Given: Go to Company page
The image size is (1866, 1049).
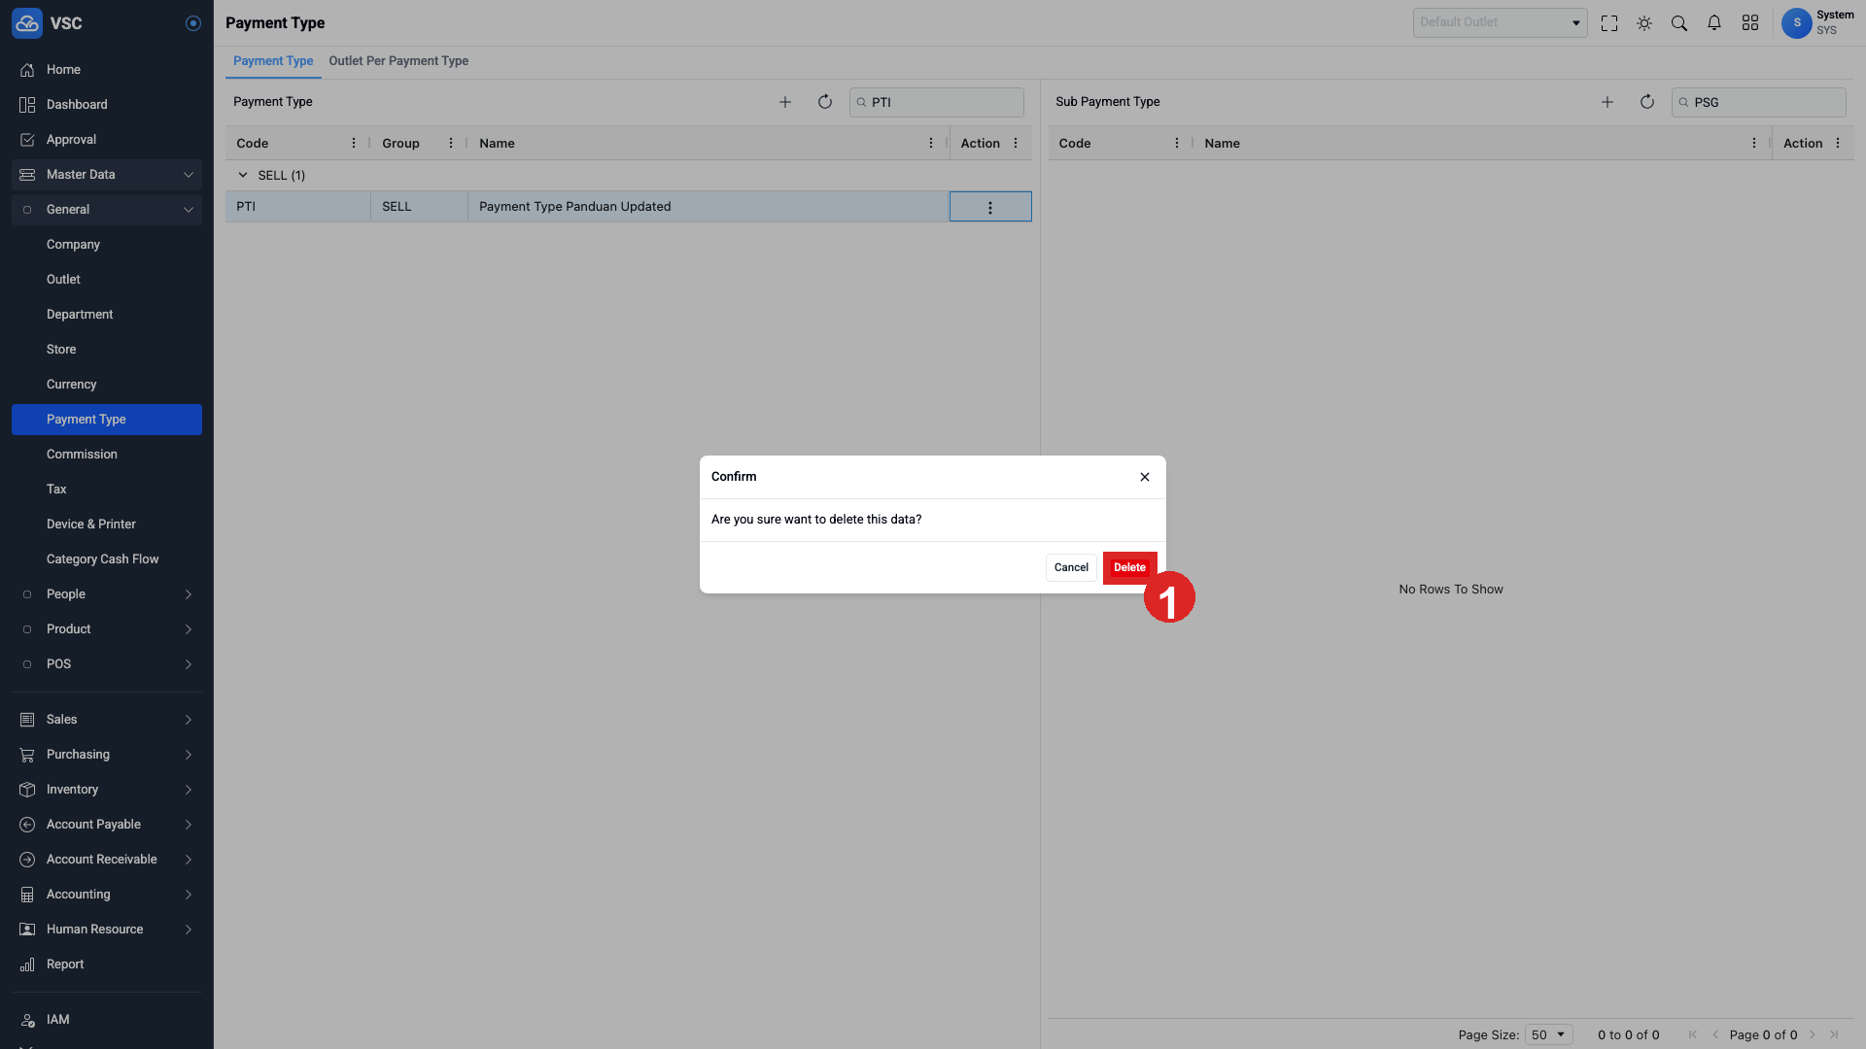Looking at the screenshot, I should point(107,245).
